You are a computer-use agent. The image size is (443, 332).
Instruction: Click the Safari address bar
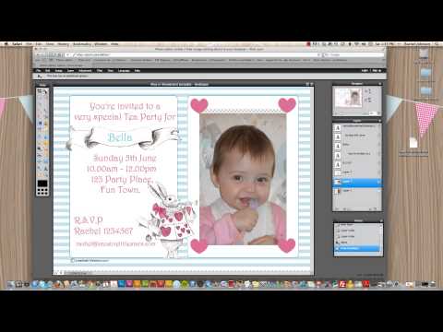(x=197, y=54)
